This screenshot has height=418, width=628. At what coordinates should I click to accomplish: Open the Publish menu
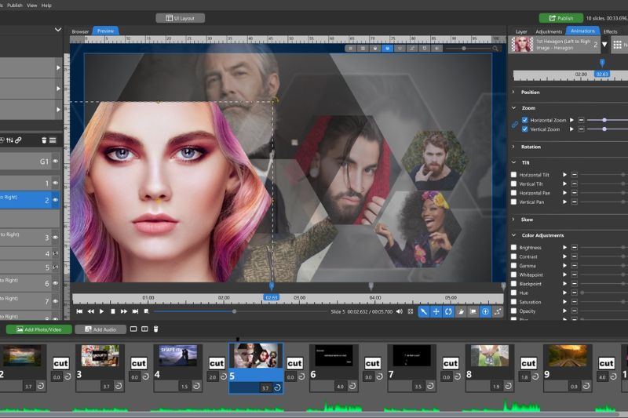pos(15,5)
